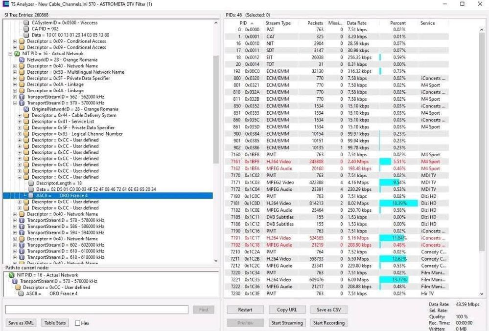The image size is (489, 331).
Task: Collapse the TransportStreamID 570 node
Action: pos(15,103)
